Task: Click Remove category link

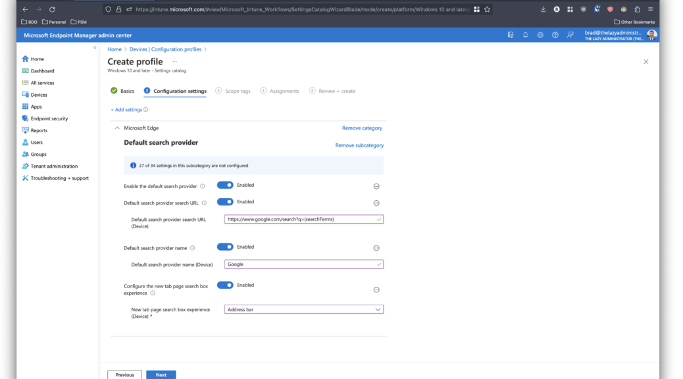Action: [x=362, y=128]
